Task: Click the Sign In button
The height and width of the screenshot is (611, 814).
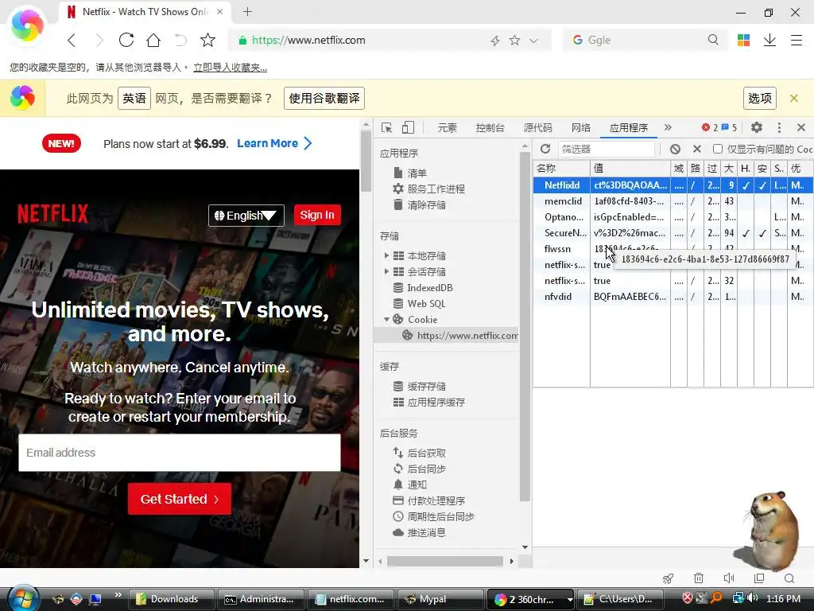Action: pos(317,215)
